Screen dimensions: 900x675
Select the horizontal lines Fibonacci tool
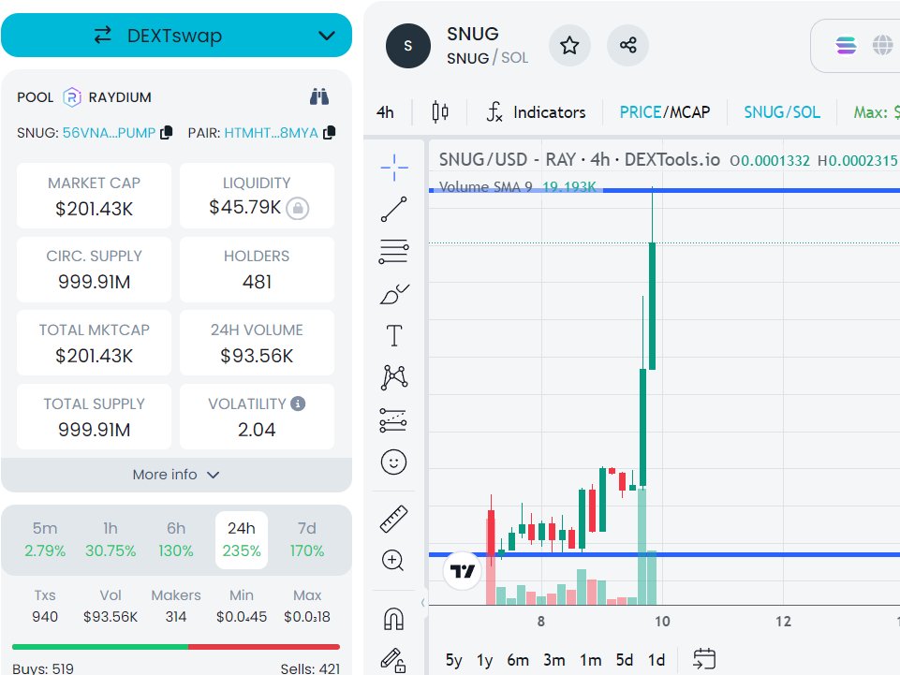tap(393, 251)
